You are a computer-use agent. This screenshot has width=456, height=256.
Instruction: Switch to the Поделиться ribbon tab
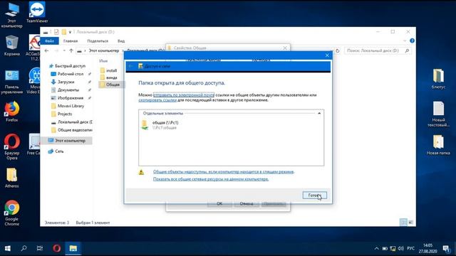click(98, 41)
